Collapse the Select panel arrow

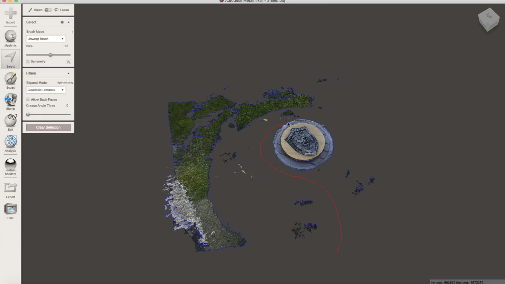68,22
